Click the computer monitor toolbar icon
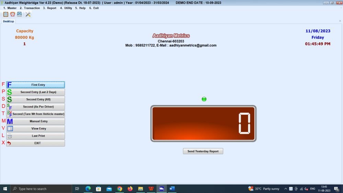 tap(20, 14)
